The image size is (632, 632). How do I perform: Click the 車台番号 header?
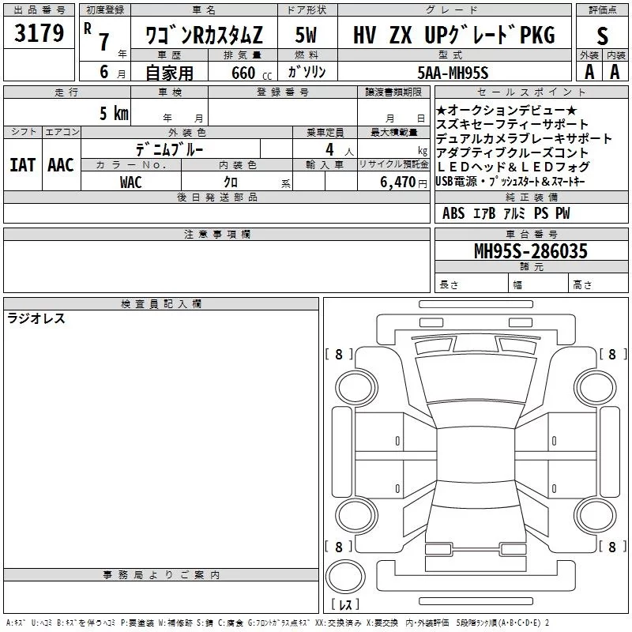(x=531, y=234)
